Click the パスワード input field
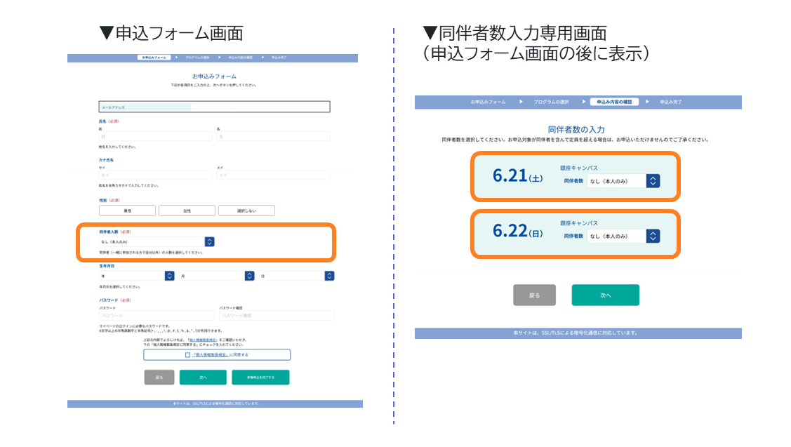The height and width of the screenshot is (447, 791). click(x=157, y=315)
